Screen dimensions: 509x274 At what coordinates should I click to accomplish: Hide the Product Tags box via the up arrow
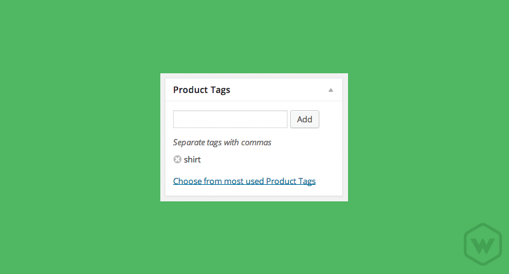point(330,90)
